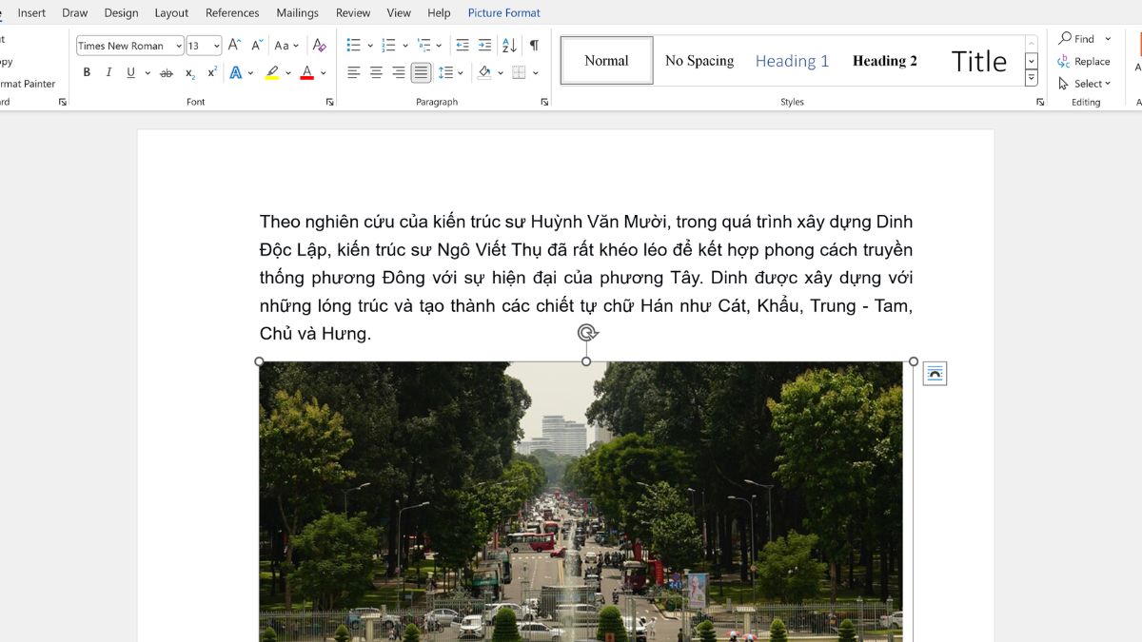Open Layout Options beside the picture

click(x=935, y=374)
